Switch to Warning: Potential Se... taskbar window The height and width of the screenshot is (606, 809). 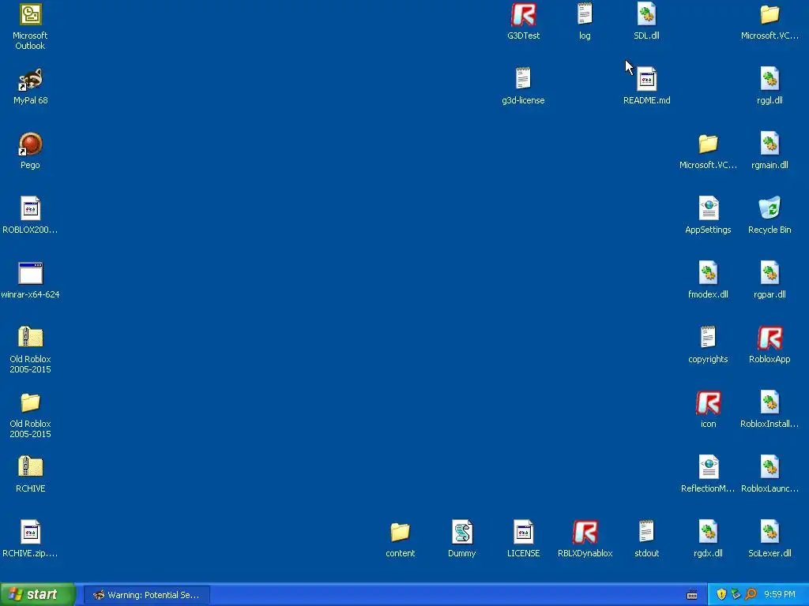[146, 595]
